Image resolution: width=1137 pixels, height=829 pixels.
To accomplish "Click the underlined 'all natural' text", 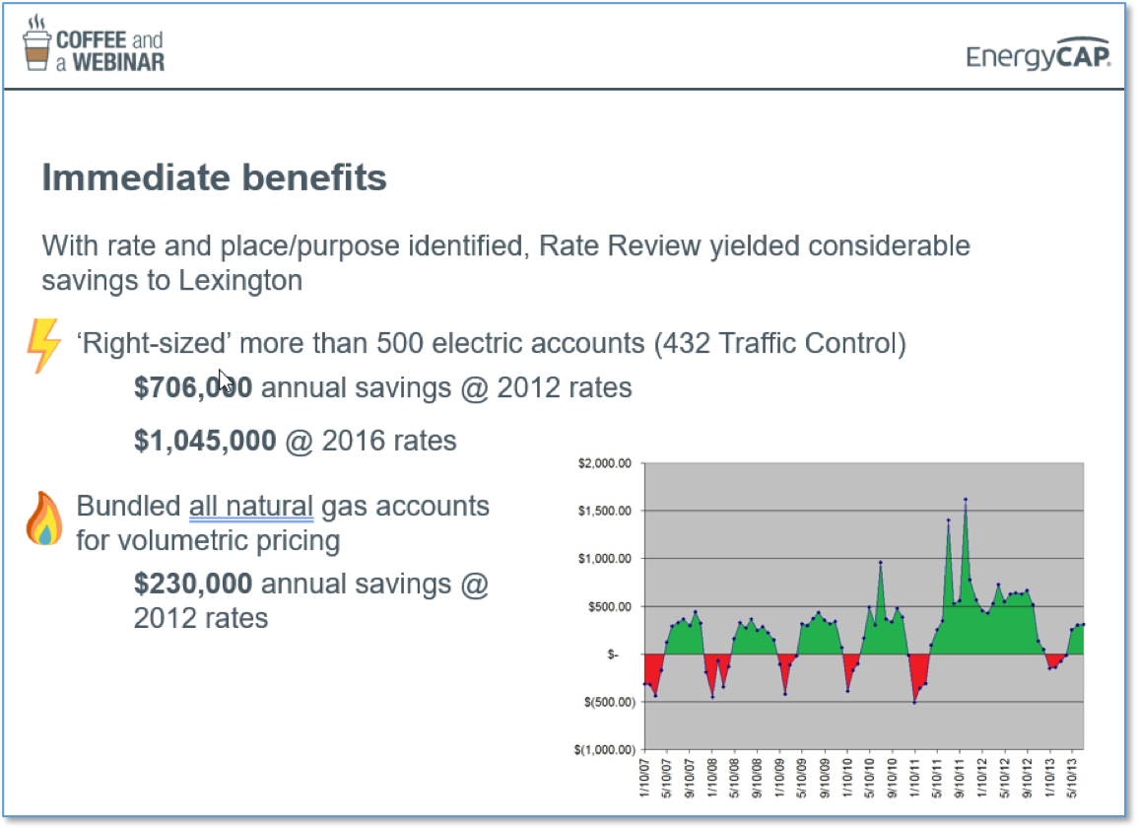I will pos(251,507).
